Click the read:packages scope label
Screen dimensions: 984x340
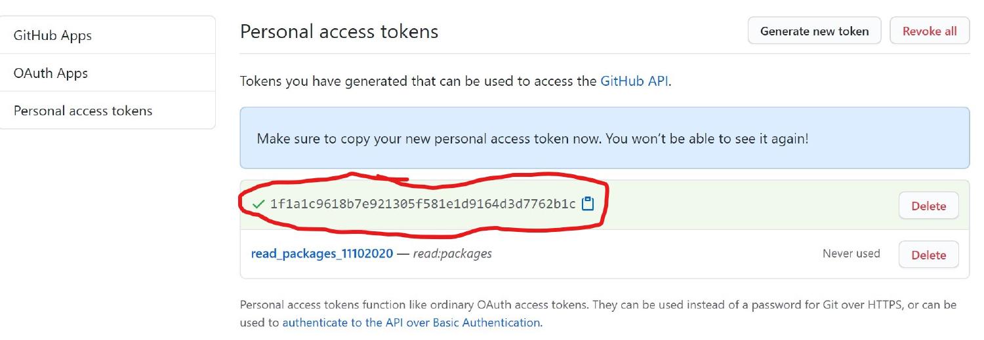(452, 254)
